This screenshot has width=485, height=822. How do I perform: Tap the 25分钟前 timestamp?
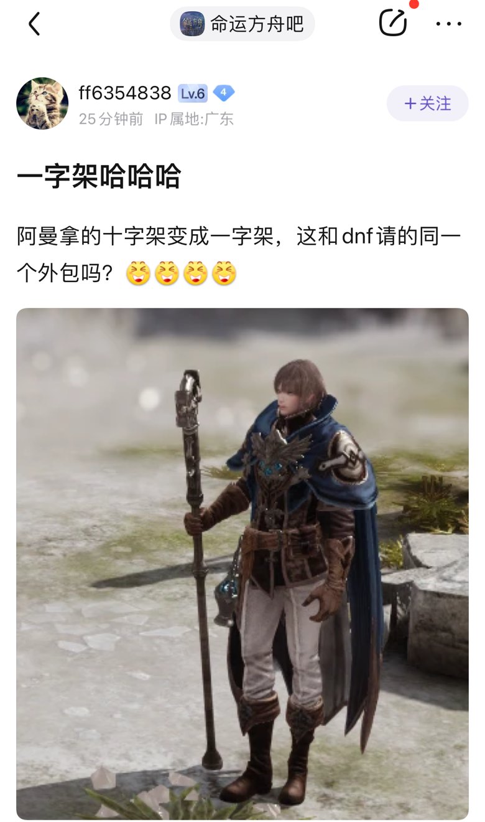[111, 119]
